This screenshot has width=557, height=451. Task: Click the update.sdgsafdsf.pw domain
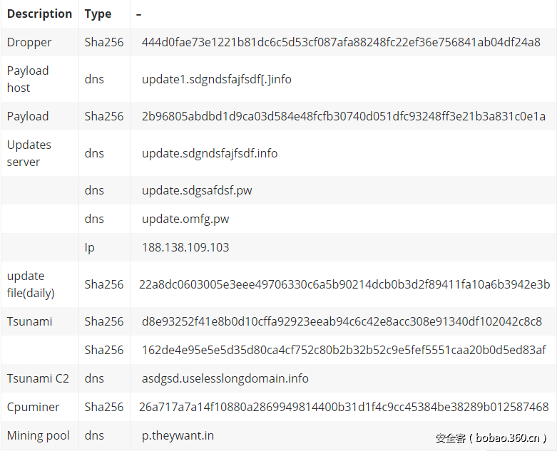[197, 190]
